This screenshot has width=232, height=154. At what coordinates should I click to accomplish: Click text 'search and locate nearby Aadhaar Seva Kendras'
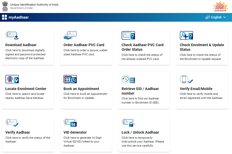pos(25,96)
